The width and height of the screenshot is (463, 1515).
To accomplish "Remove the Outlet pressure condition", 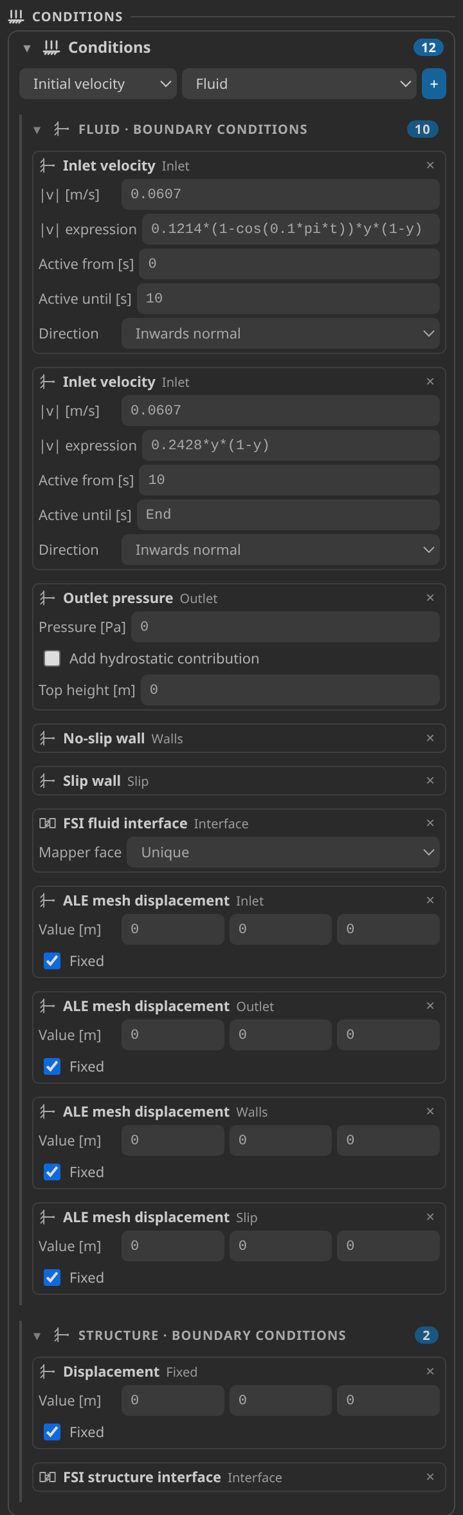I will pyautogui.click(x=430, y=598).
